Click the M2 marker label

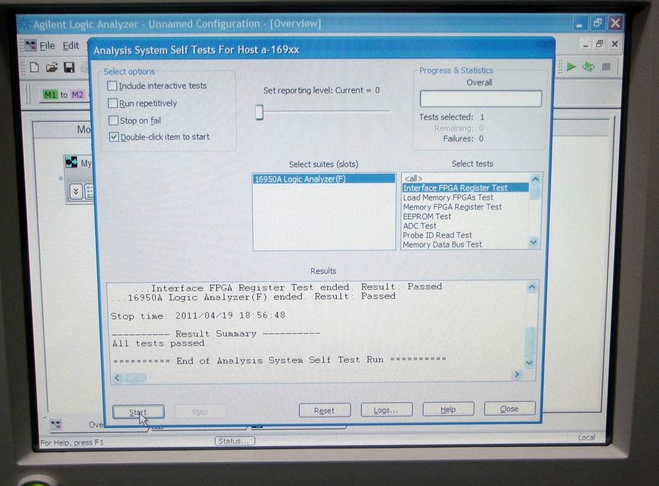coord(77,94)
